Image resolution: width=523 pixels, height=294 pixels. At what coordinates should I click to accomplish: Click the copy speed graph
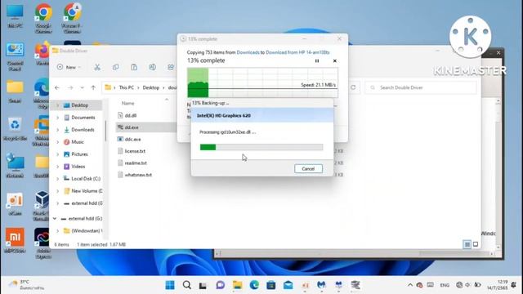(262, 82)
